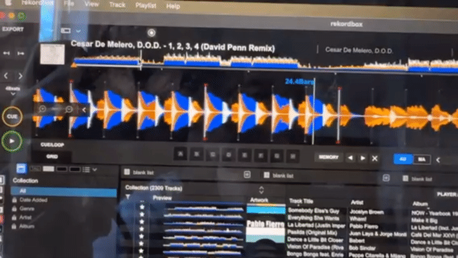
Task: Go to the next memory cue arrow
Action: 363,159
